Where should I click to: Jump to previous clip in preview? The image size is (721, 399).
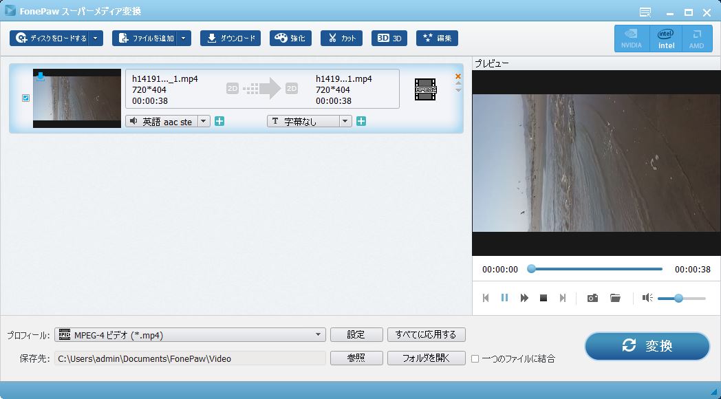coord(486,298)
